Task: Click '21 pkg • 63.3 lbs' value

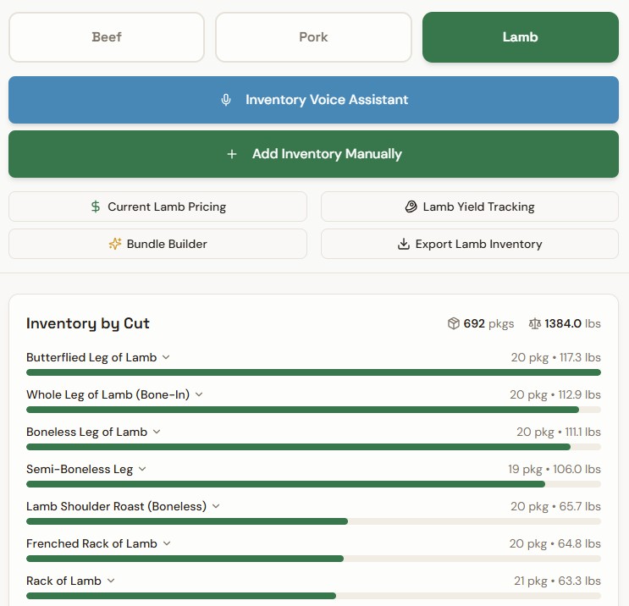Action: pos(557,581)
